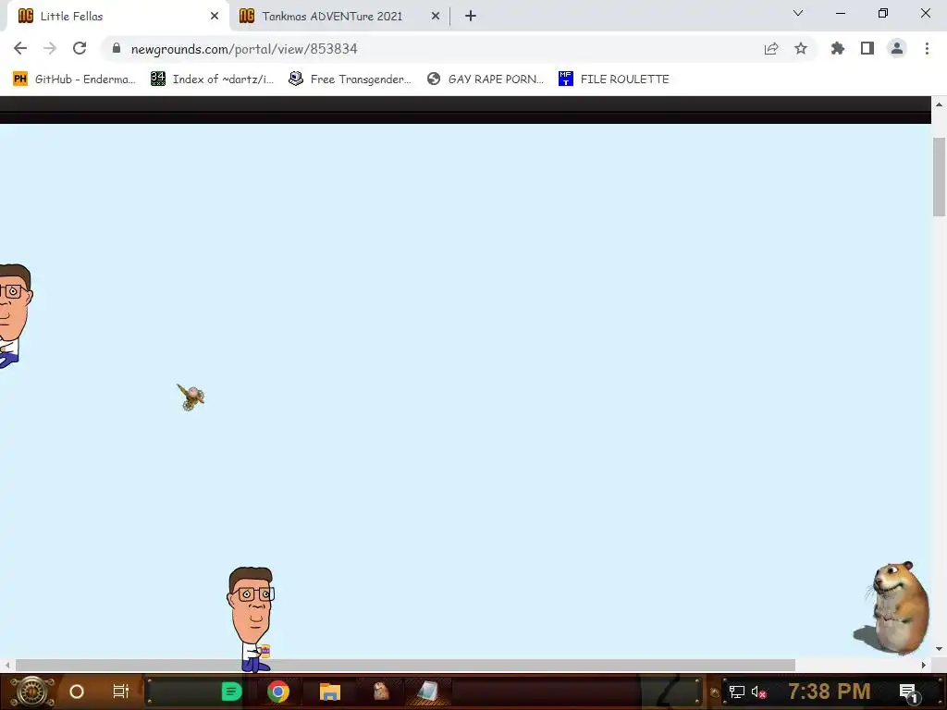Toggle the browser side panel
This screenshot has height=710, width=947.
(x=867, y=49)
